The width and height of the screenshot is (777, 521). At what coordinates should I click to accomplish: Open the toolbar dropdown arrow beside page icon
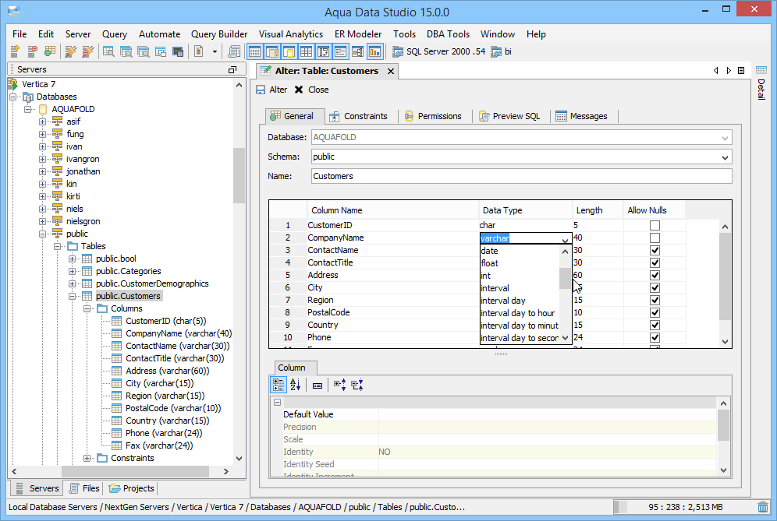pos(215,51)
